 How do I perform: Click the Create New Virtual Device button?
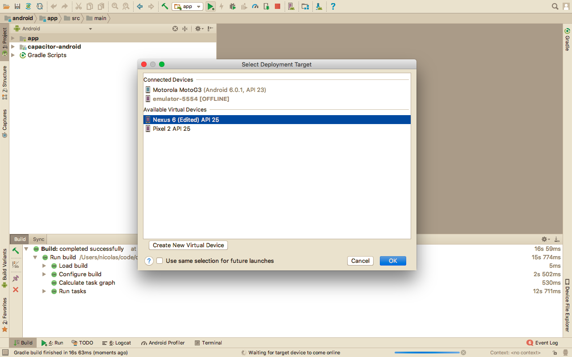(x=188, y=245)
